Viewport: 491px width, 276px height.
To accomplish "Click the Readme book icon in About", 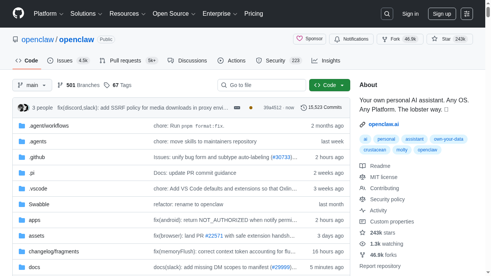I will click(x=362, y=166).
